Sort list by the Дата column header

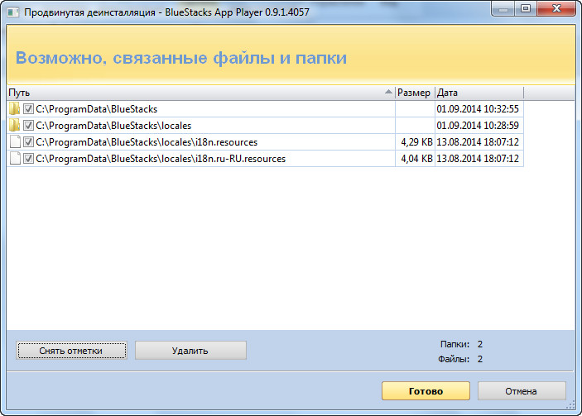point(479,93)
